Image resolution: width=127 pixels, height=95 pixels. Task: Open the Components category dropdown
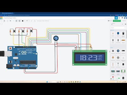[117, 24]
